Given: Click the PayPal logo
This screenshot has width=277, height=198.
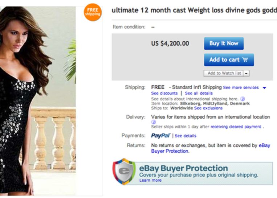Looking at the screenshot, I should click(160, 136).
